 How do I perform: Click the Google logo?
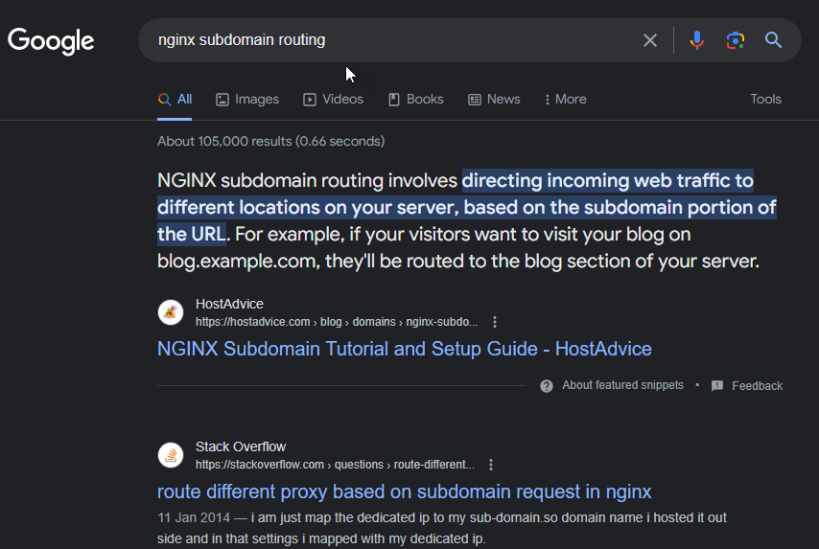[x=51, y=40]
